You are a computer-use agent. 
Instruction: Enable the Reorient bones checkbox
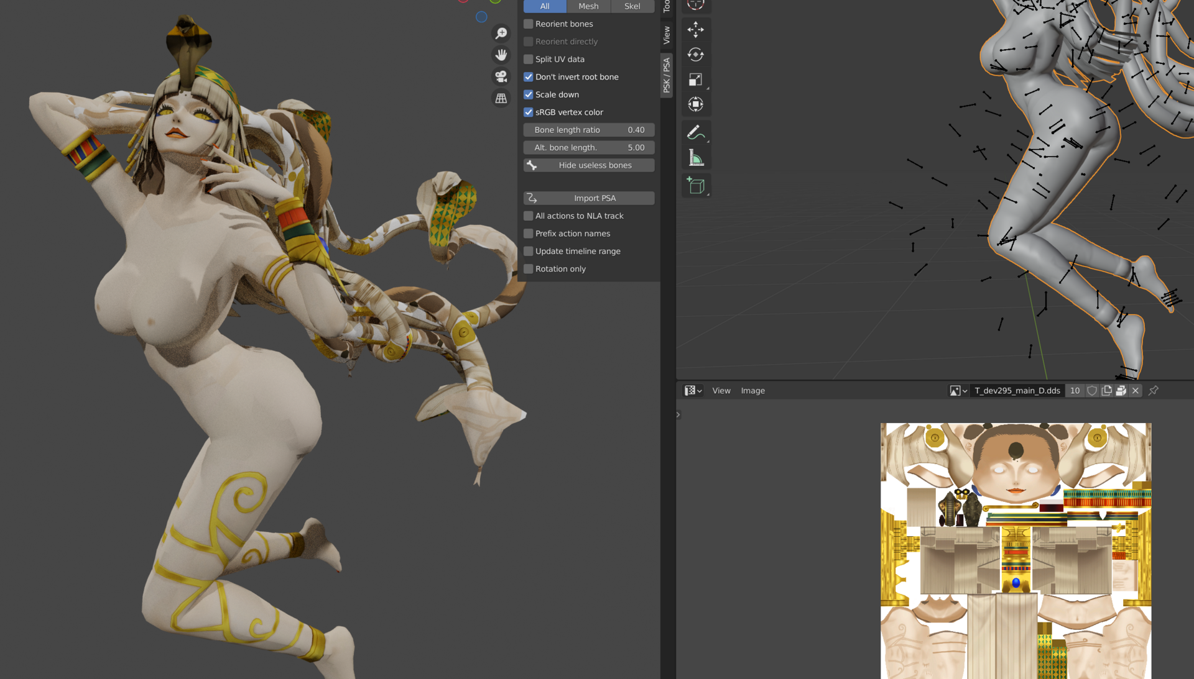point(529,24)
